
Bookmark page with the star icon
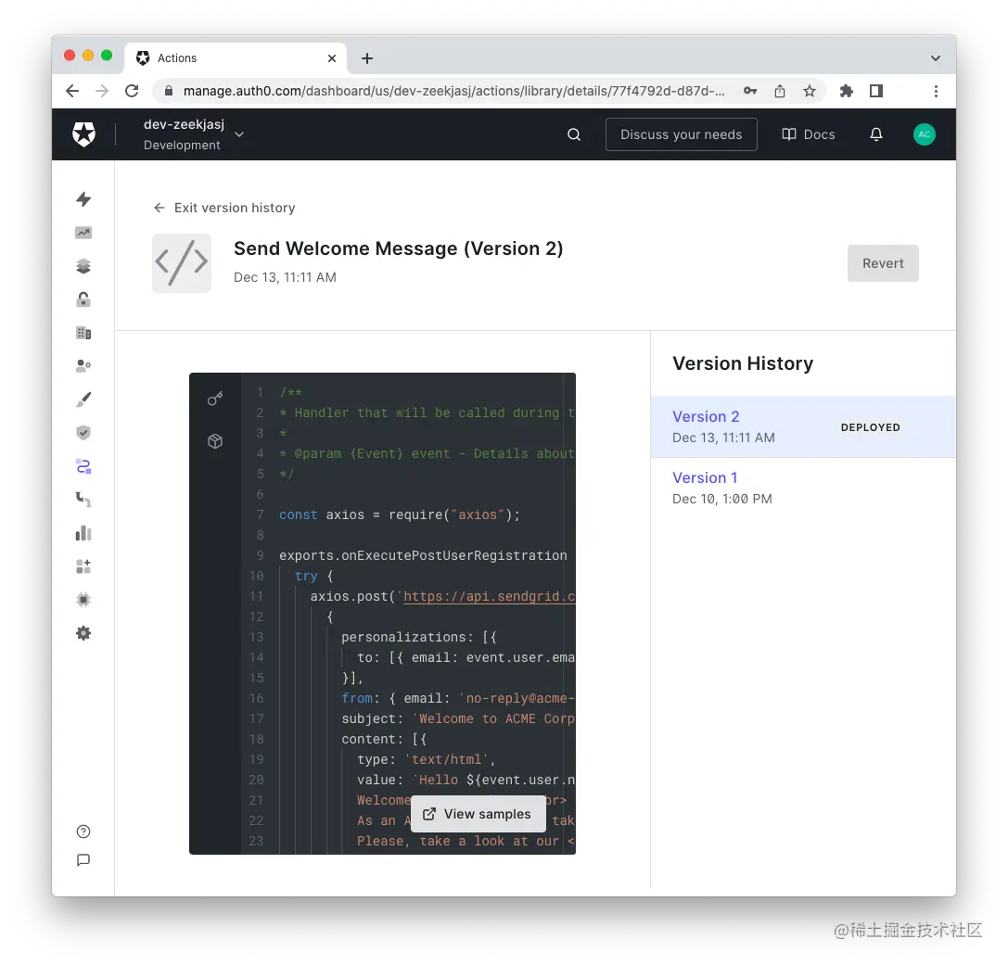click(x=810, y=91)
